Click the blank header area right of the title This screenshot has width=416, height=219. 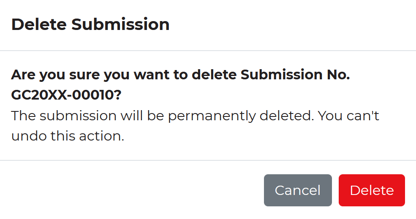296,24
